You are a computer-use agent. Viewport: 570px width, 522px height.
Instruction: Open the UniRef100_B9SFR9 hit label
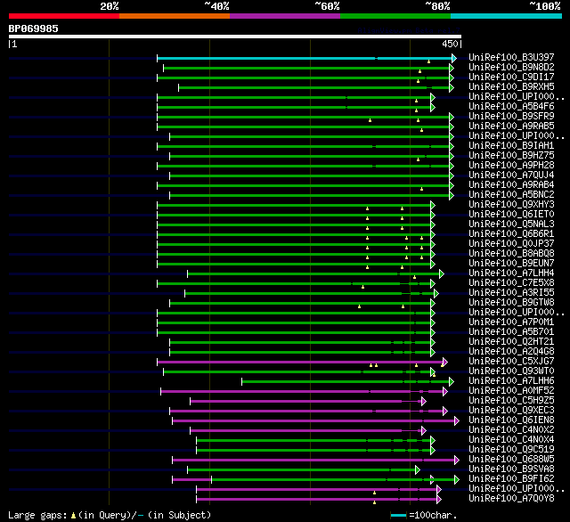pos(511,116)
